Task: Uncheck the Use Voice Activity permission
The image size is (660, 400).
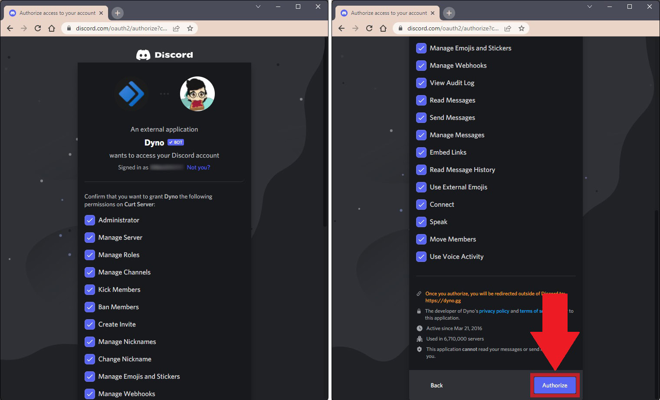Action: pyautogui.click(x=421, y=257)
